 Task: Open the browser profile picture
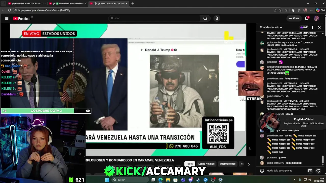click(x=305, y=10)
